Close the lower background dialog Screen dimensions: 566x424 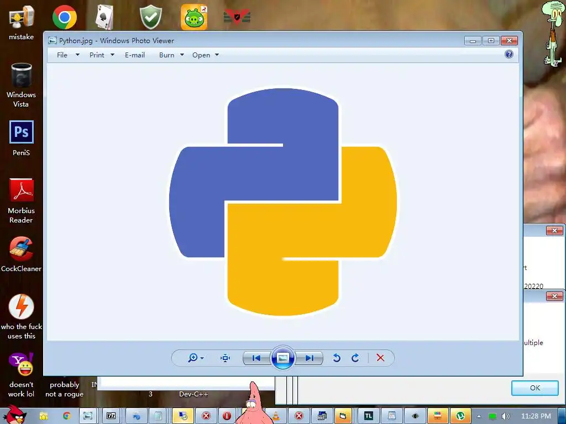(554, 296)
